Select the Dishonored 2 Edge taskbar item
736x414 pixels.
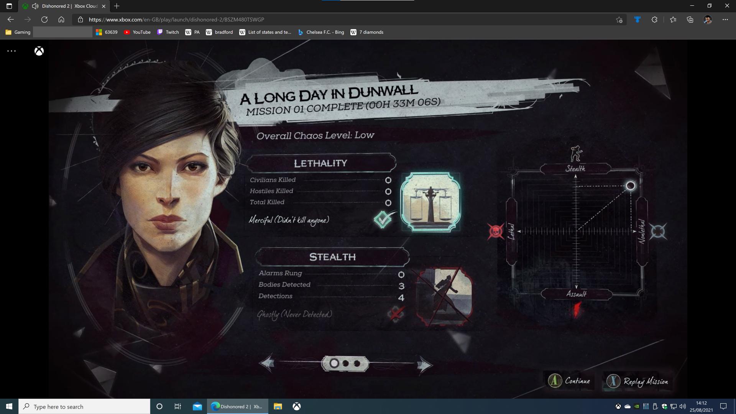pos(238,406)
